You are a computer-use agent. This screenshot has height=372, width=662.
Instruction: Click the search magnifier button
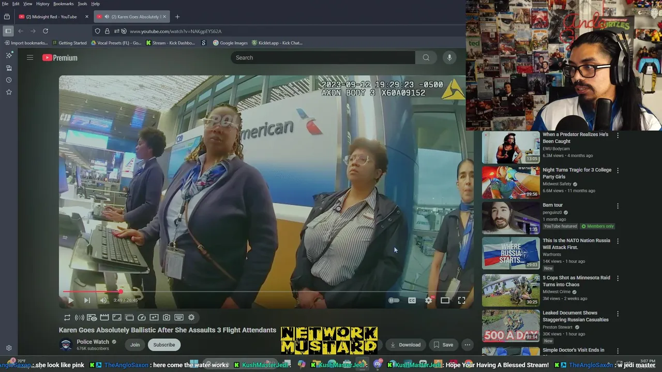426,58
